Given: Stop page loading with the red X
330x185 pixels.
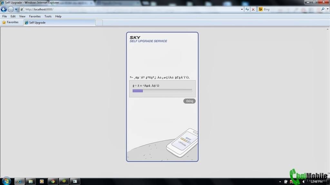Looking at the screenshot, I should (x=253, y=9).
